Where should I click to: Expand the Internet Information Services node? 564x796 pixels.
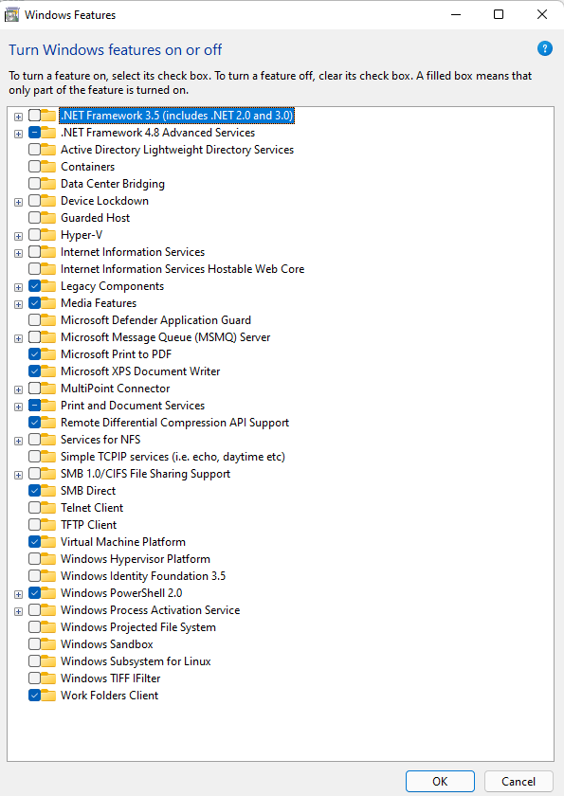tap(18, 253)
